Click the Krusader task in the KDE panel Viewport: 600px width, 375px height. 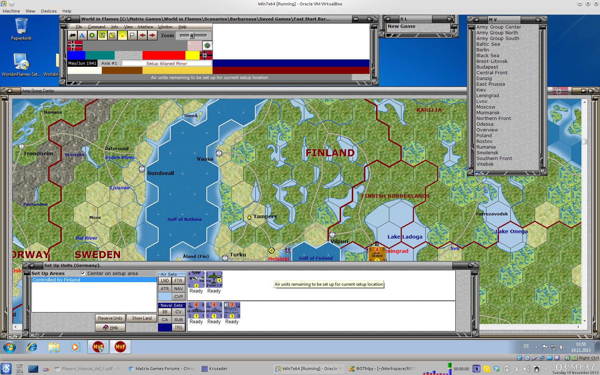[214, 369]
